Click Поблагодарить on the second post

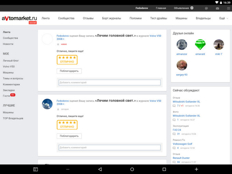pyautogui.click(x=69, y=136)
